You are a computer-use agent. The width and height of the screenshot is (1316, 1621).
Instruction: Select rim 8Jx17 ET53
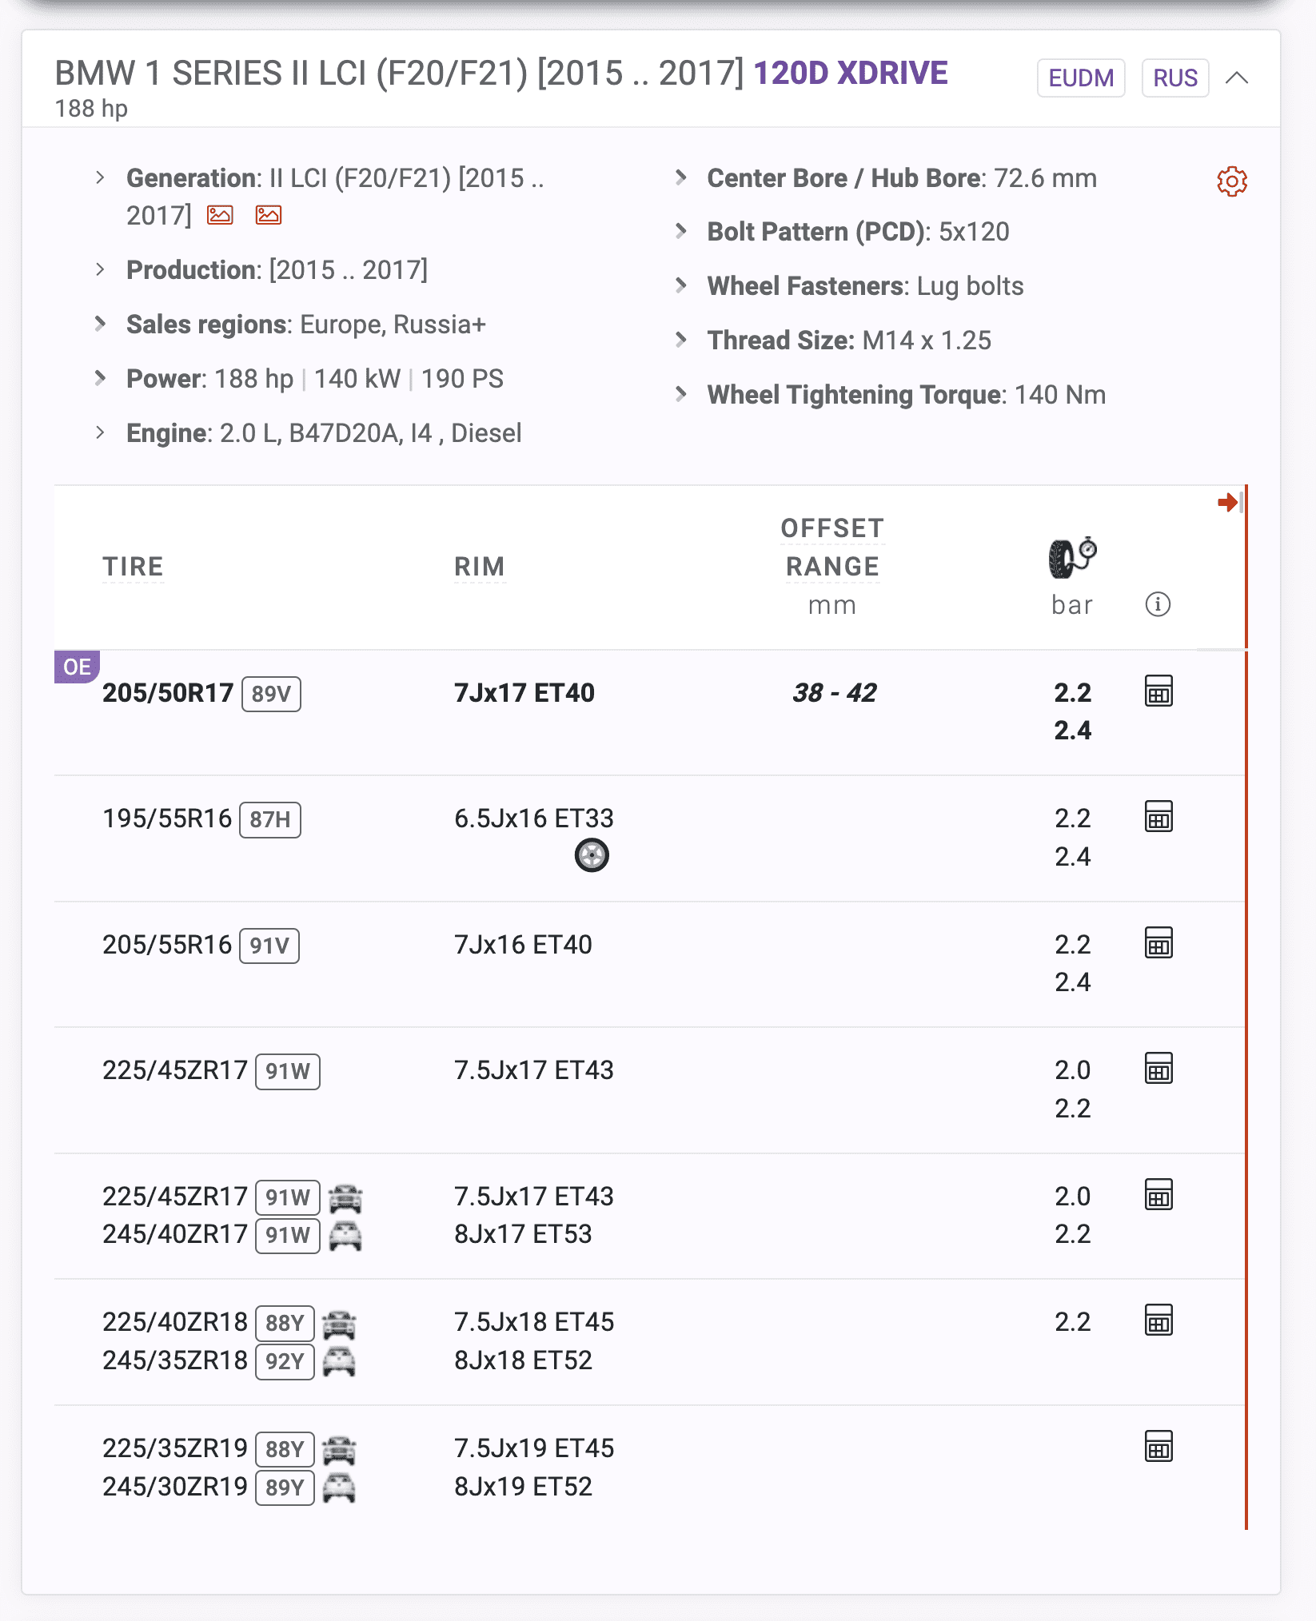click(x=524, y=1234)
